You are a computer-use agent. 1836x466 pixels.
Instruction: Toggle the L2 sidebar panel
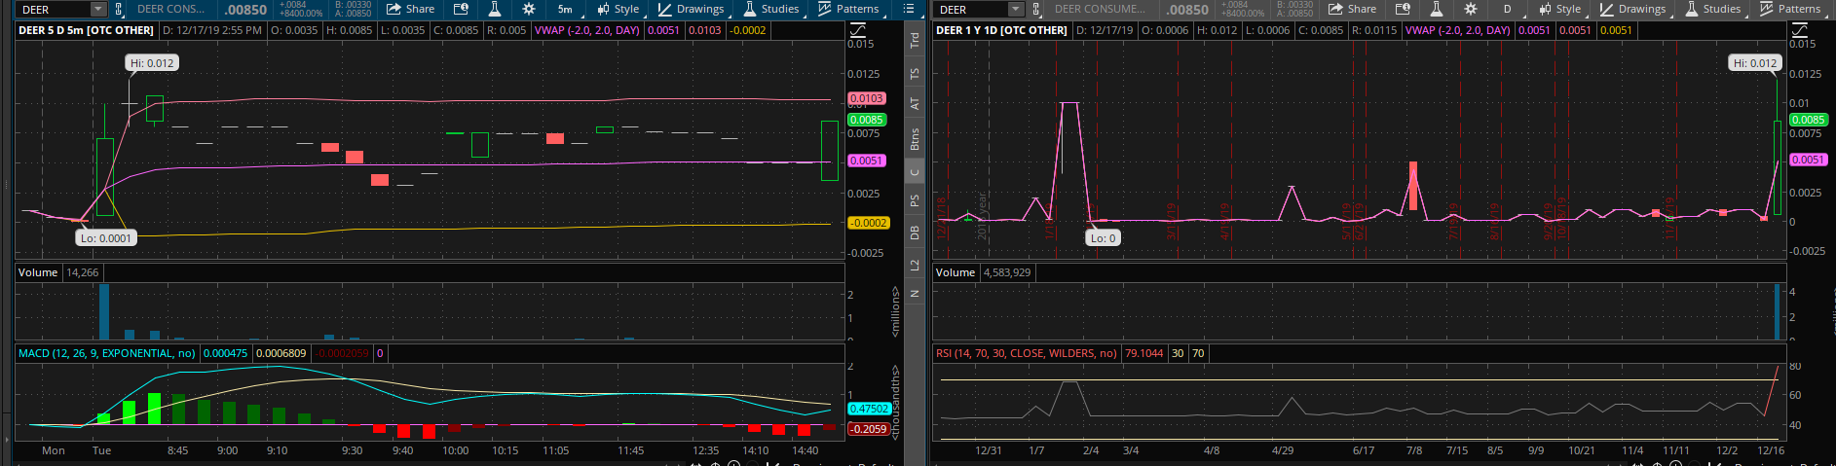(x=915, y=265)
